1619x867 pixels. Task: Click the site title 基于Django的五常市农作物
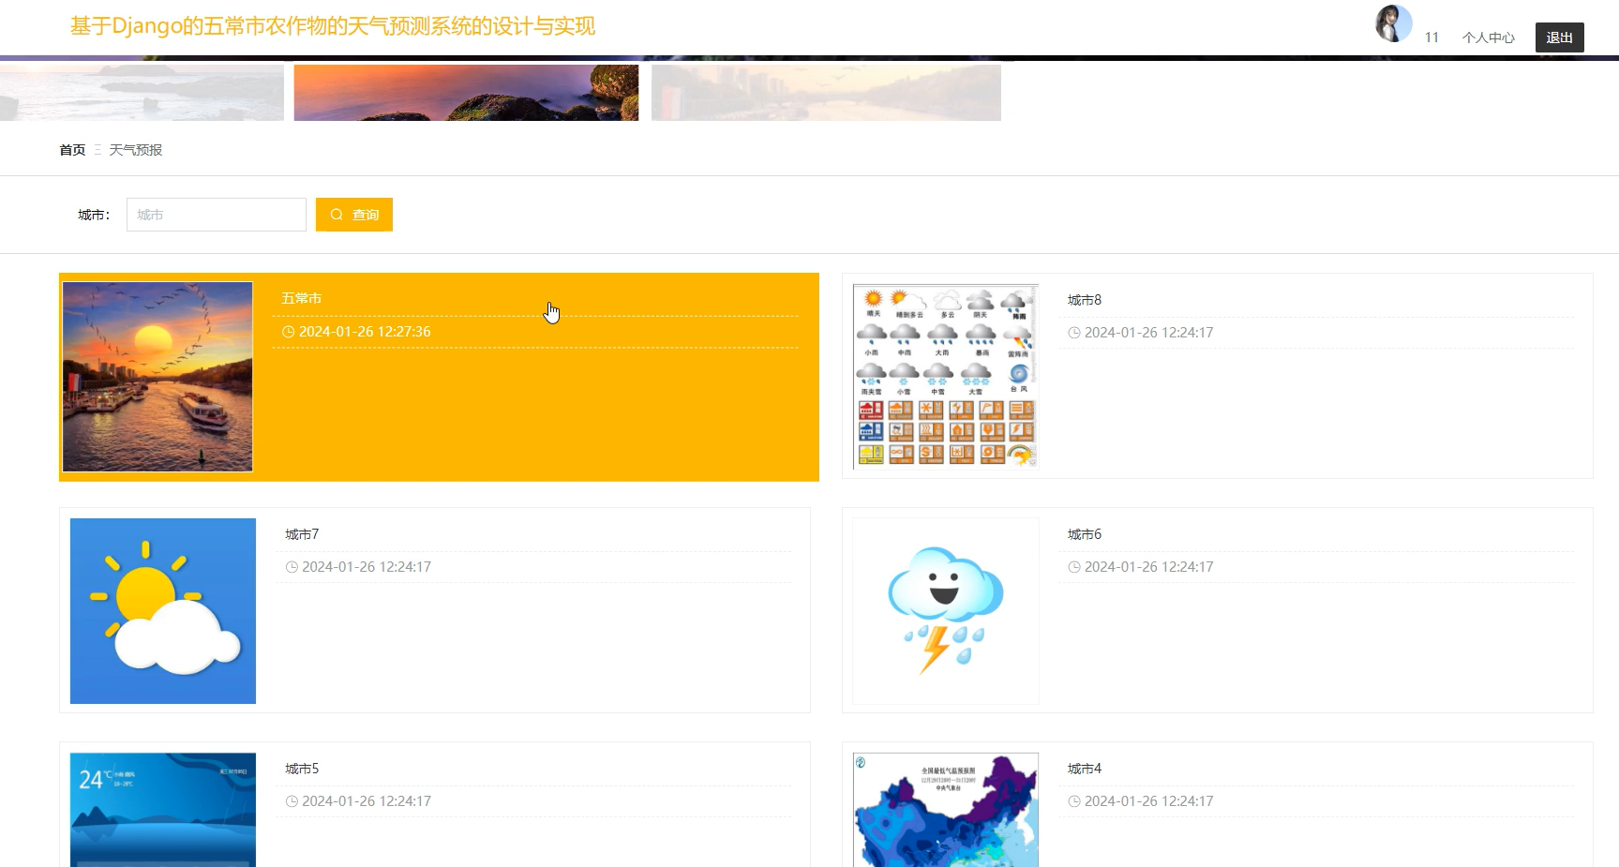[x=332, y=26]
